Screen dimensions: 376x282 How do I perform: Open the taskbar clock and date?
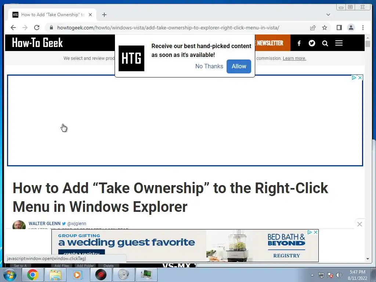coord(358,275)
